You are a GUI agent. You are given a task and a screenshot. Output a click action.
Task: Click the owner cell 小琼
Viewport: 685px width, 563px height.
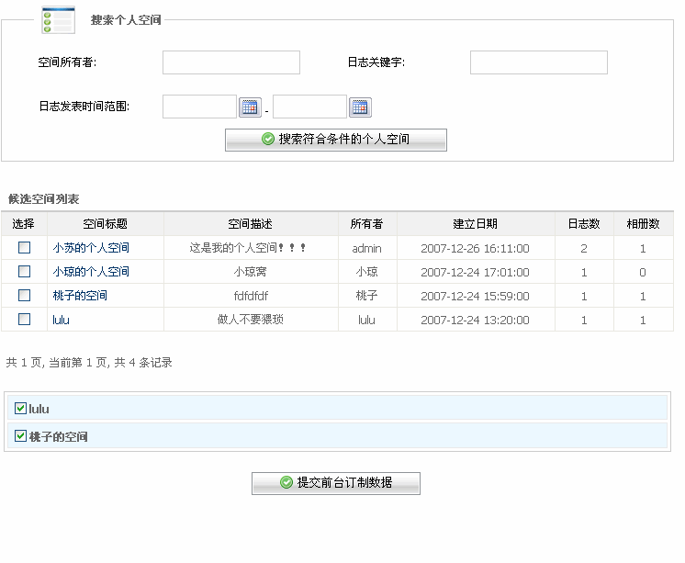[x=367, y=272]
